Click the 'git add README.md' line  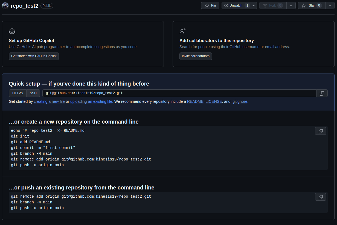pyautogui.click(x=30, y=142)
